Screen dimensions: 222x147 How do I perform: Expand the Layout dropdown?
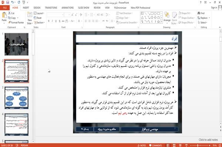point(39,13)
